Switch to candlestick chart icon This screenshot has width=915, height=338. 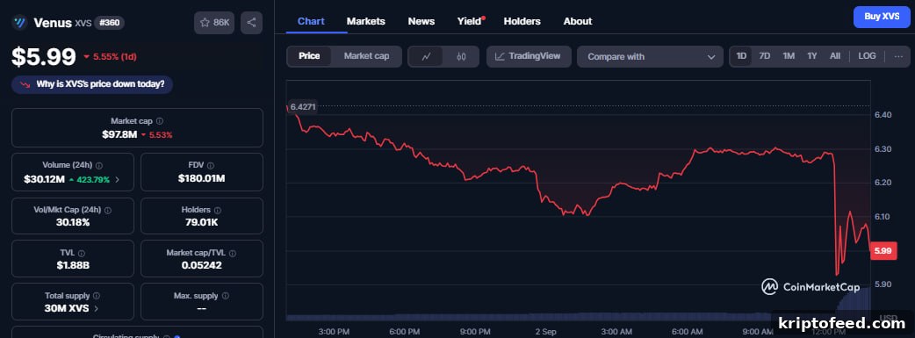pos(461,56)
